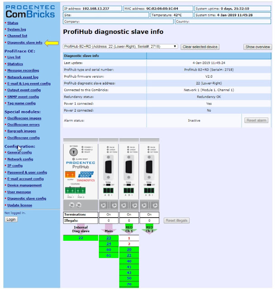Click the Company field in header
Viewport: 275px width, 289px height.
point(119,22)
